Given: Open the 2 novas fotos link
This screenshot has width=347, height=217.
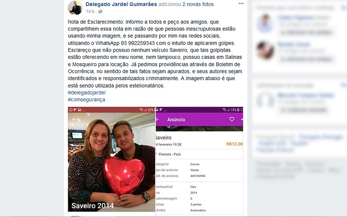Looking at the screenshot, I should (199, 4).
